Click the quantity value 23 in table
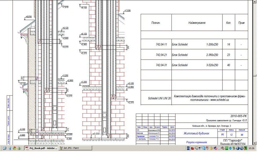The image size is (268, 167). 229,55
